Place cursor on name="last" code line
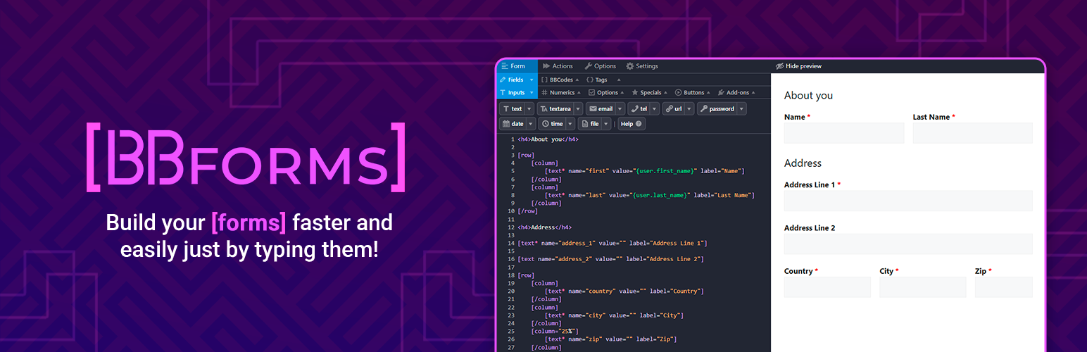 [x=649, y=195]
